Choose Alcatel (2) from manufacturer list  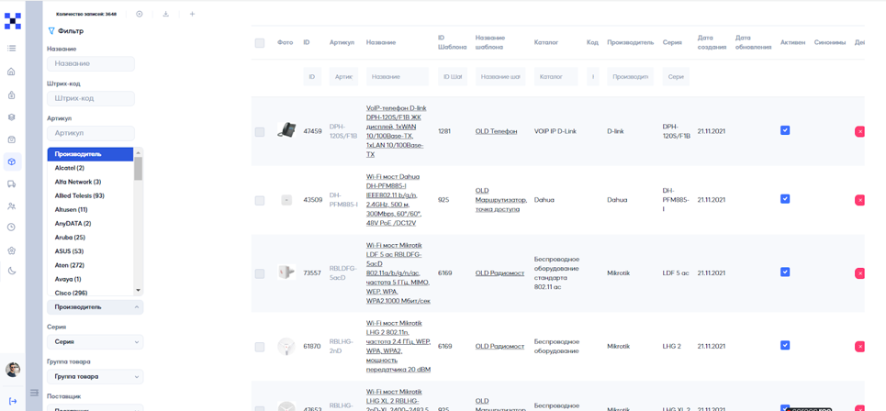click(90, 168)
